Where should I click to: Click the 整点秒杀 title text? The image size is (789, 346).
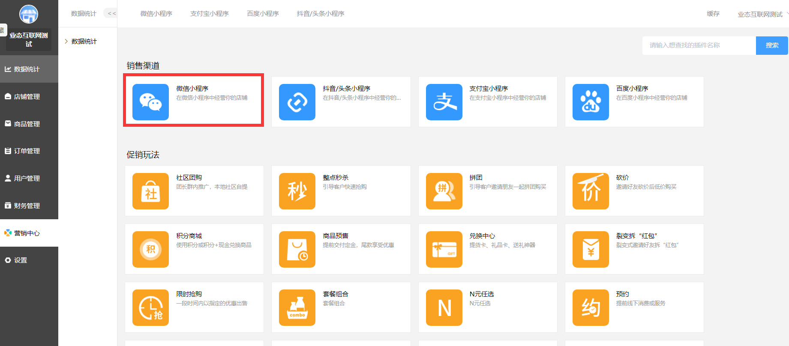click(336, 177)
